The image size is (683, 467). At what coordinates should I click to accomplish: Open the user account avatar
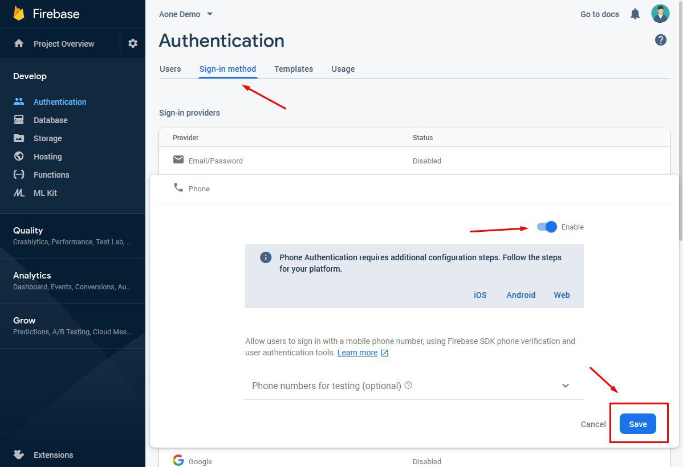click(x=660, y=14)
